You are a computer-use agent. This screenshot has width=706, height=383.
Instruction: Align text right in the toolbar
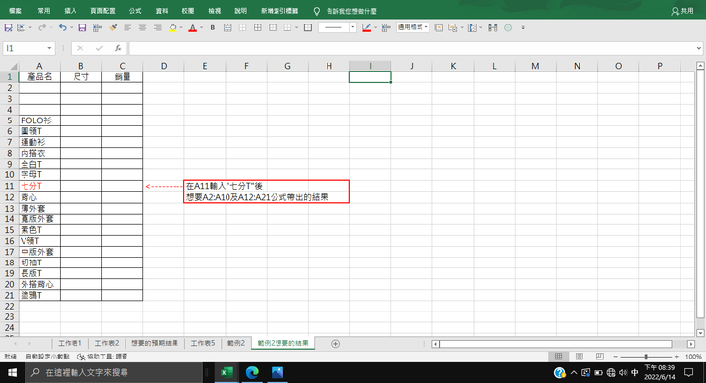[157, 27]
